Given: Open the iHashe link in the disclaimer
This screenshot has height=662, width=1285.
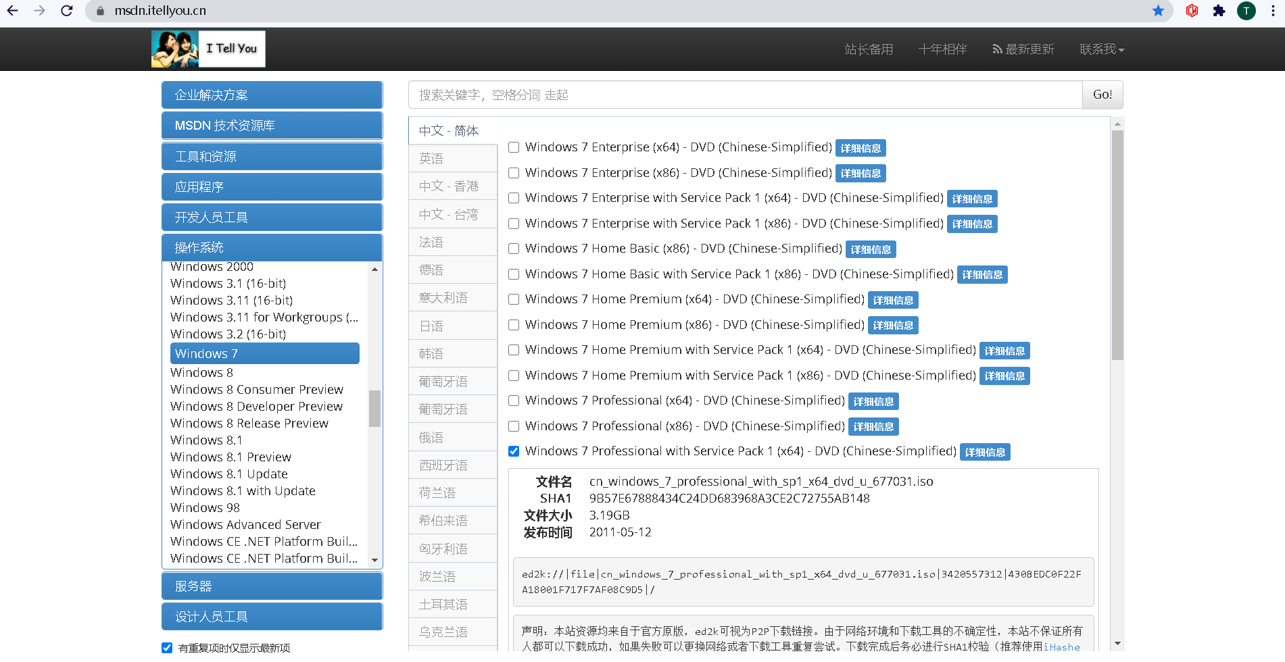Looking at the screenshot, I should point(1061,647).
